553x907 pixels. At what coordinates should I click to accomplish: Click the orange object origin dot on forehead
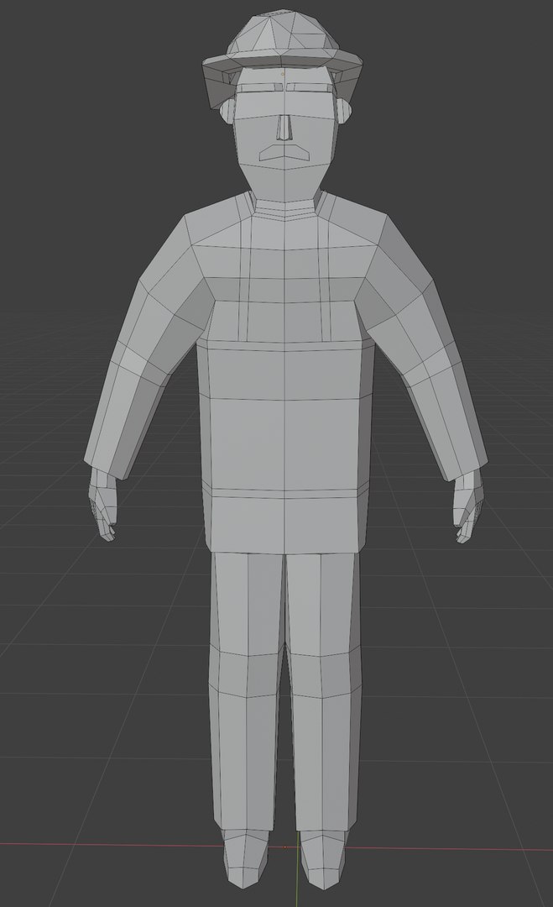[x=283, y=74]
